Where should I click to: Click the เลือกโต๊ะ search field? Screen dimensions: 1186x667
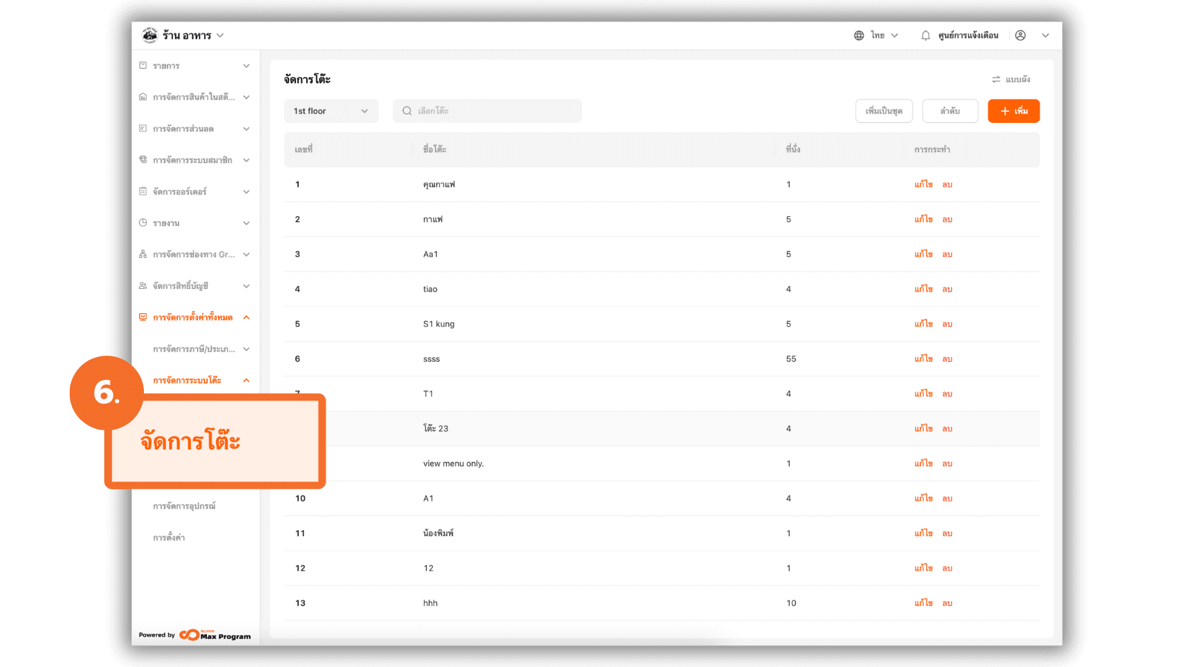pos(487,111)
